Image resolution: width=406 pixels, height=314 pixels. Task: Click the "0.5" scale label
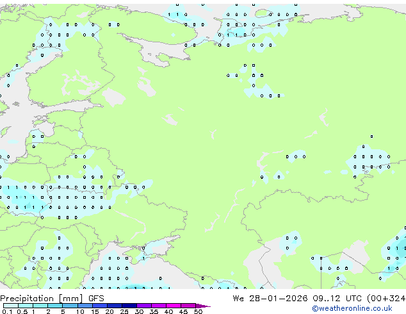pyautogui.click(x=22, y=311)
